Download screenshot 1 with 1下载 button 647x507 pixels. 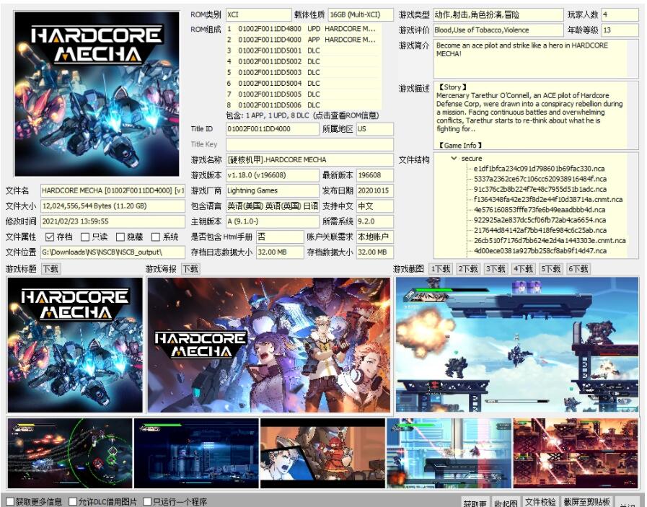441,269
